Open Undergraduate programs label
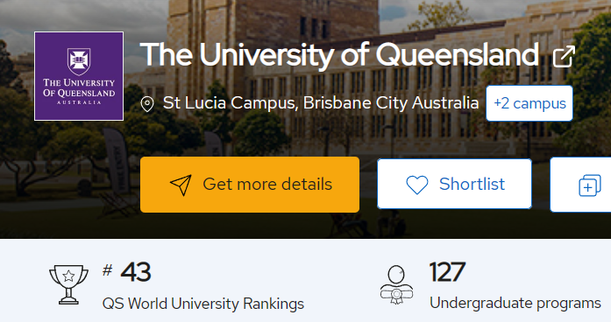The height and width of the screenshot is (322, 611). (515, 303)
